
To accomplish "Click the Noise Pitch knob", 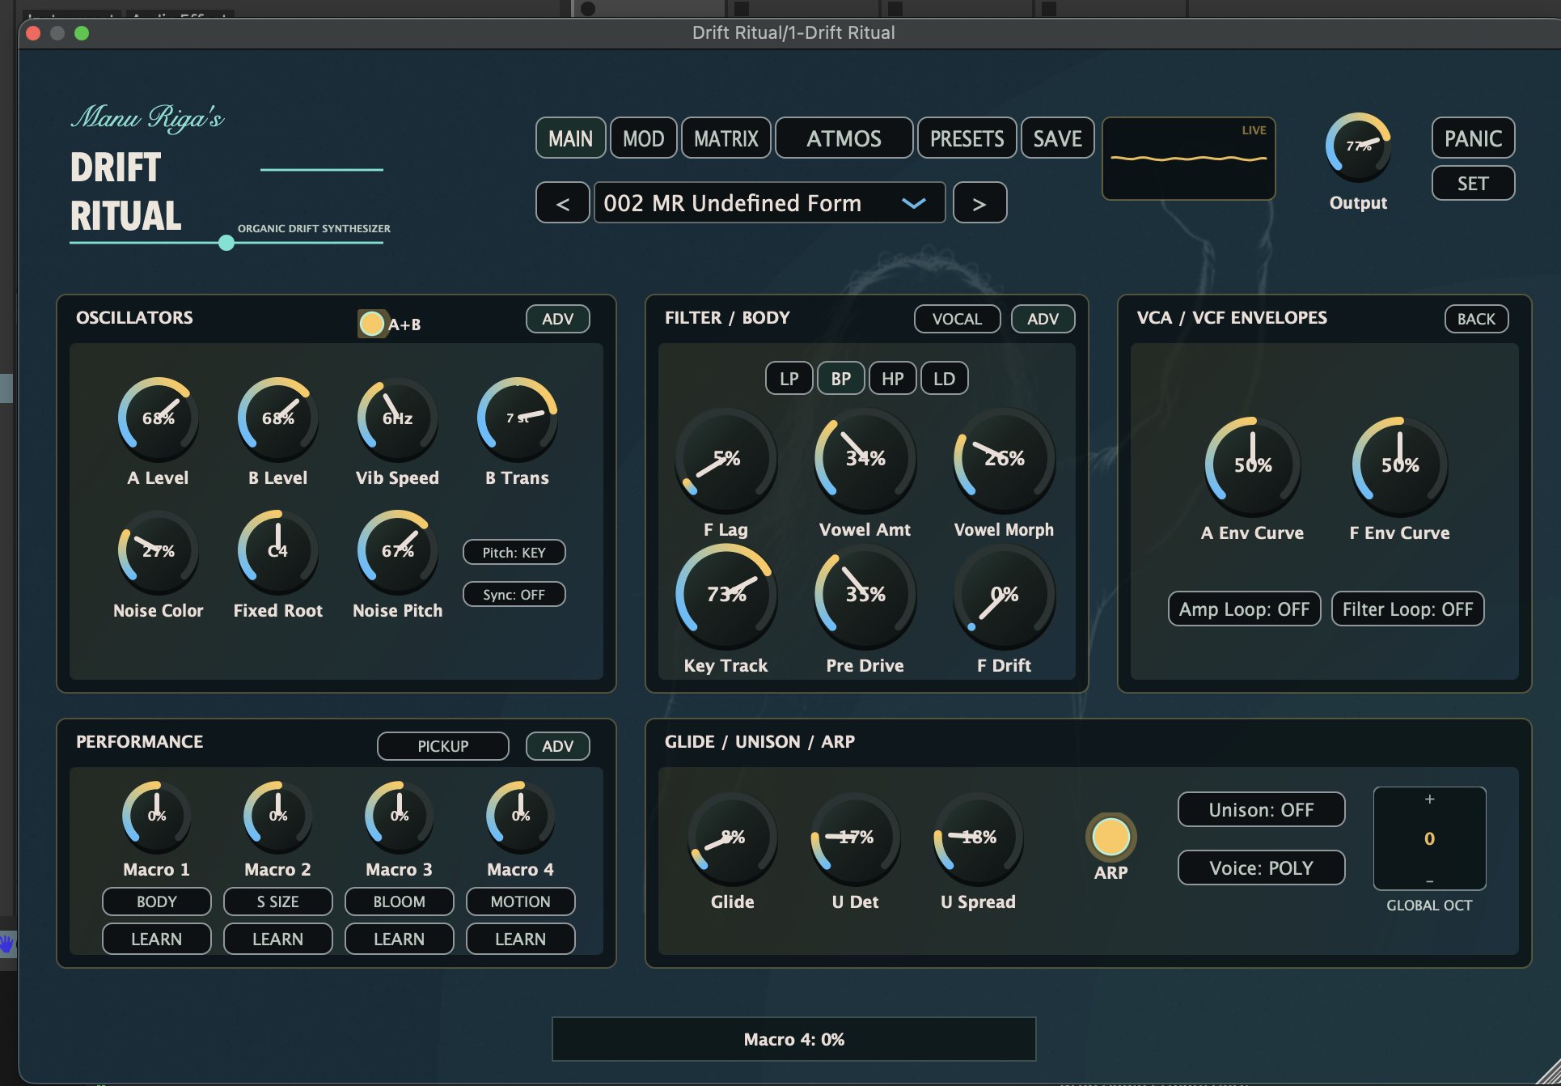I will point(397,550).
